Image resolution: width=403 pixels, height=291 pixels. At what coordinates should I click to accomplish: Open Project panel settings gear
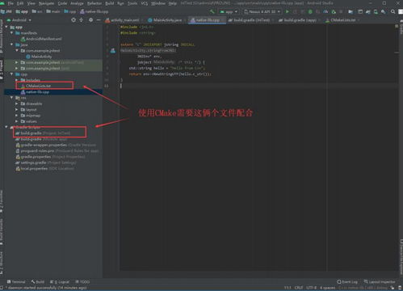click(x=90, y=20)
